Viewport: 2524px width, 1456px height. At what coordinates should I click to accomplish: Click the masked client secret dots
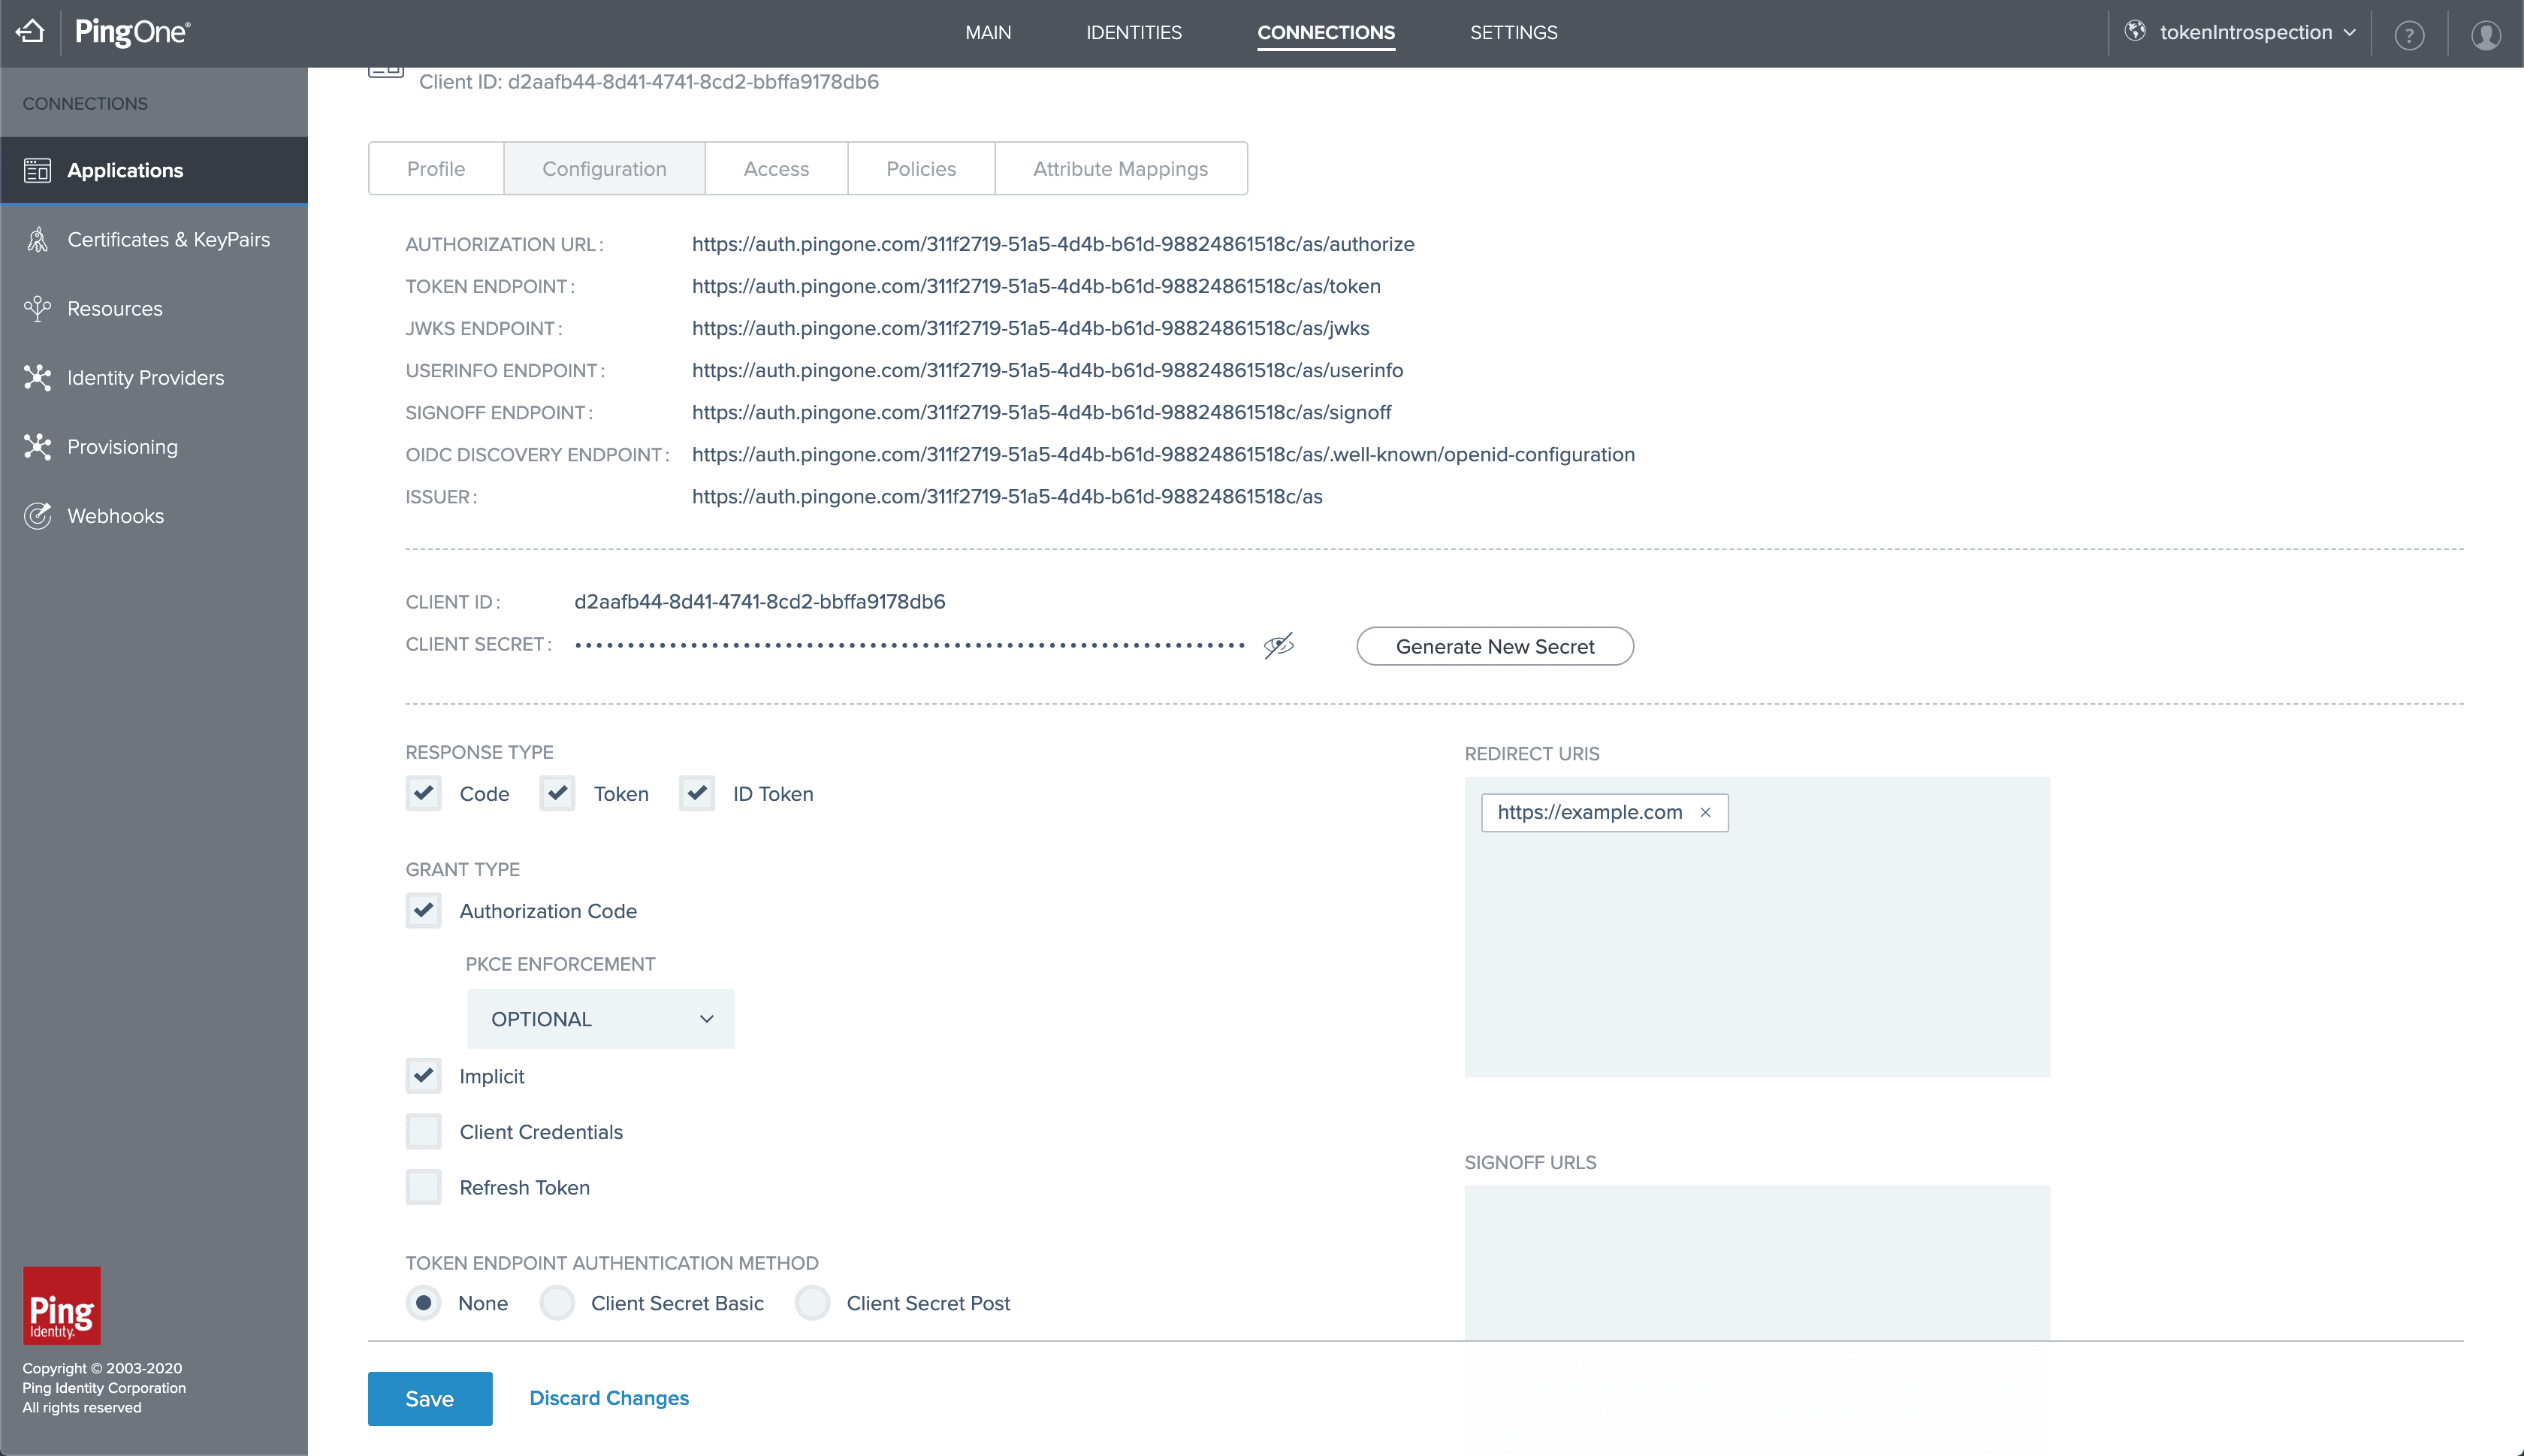click(910, 646)
